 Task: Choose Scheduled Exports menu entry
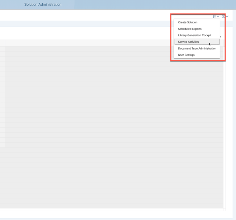197,29
